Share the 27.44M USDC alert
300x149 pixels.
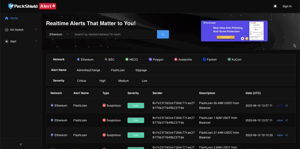[x=286, y=135]
